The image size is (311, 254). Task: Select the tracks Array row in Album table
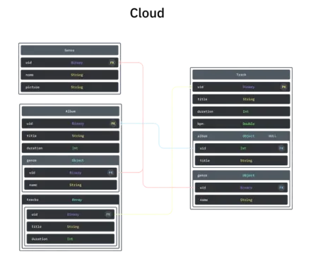[x=71, y=200]
